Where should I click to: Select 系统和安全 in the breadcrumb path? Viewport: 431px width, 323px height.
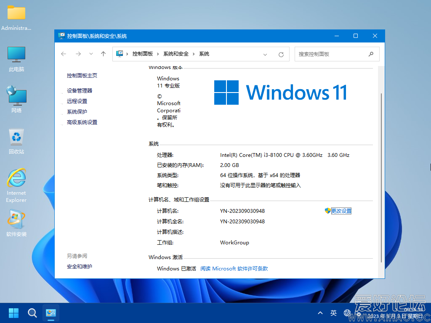click(176, 54)
